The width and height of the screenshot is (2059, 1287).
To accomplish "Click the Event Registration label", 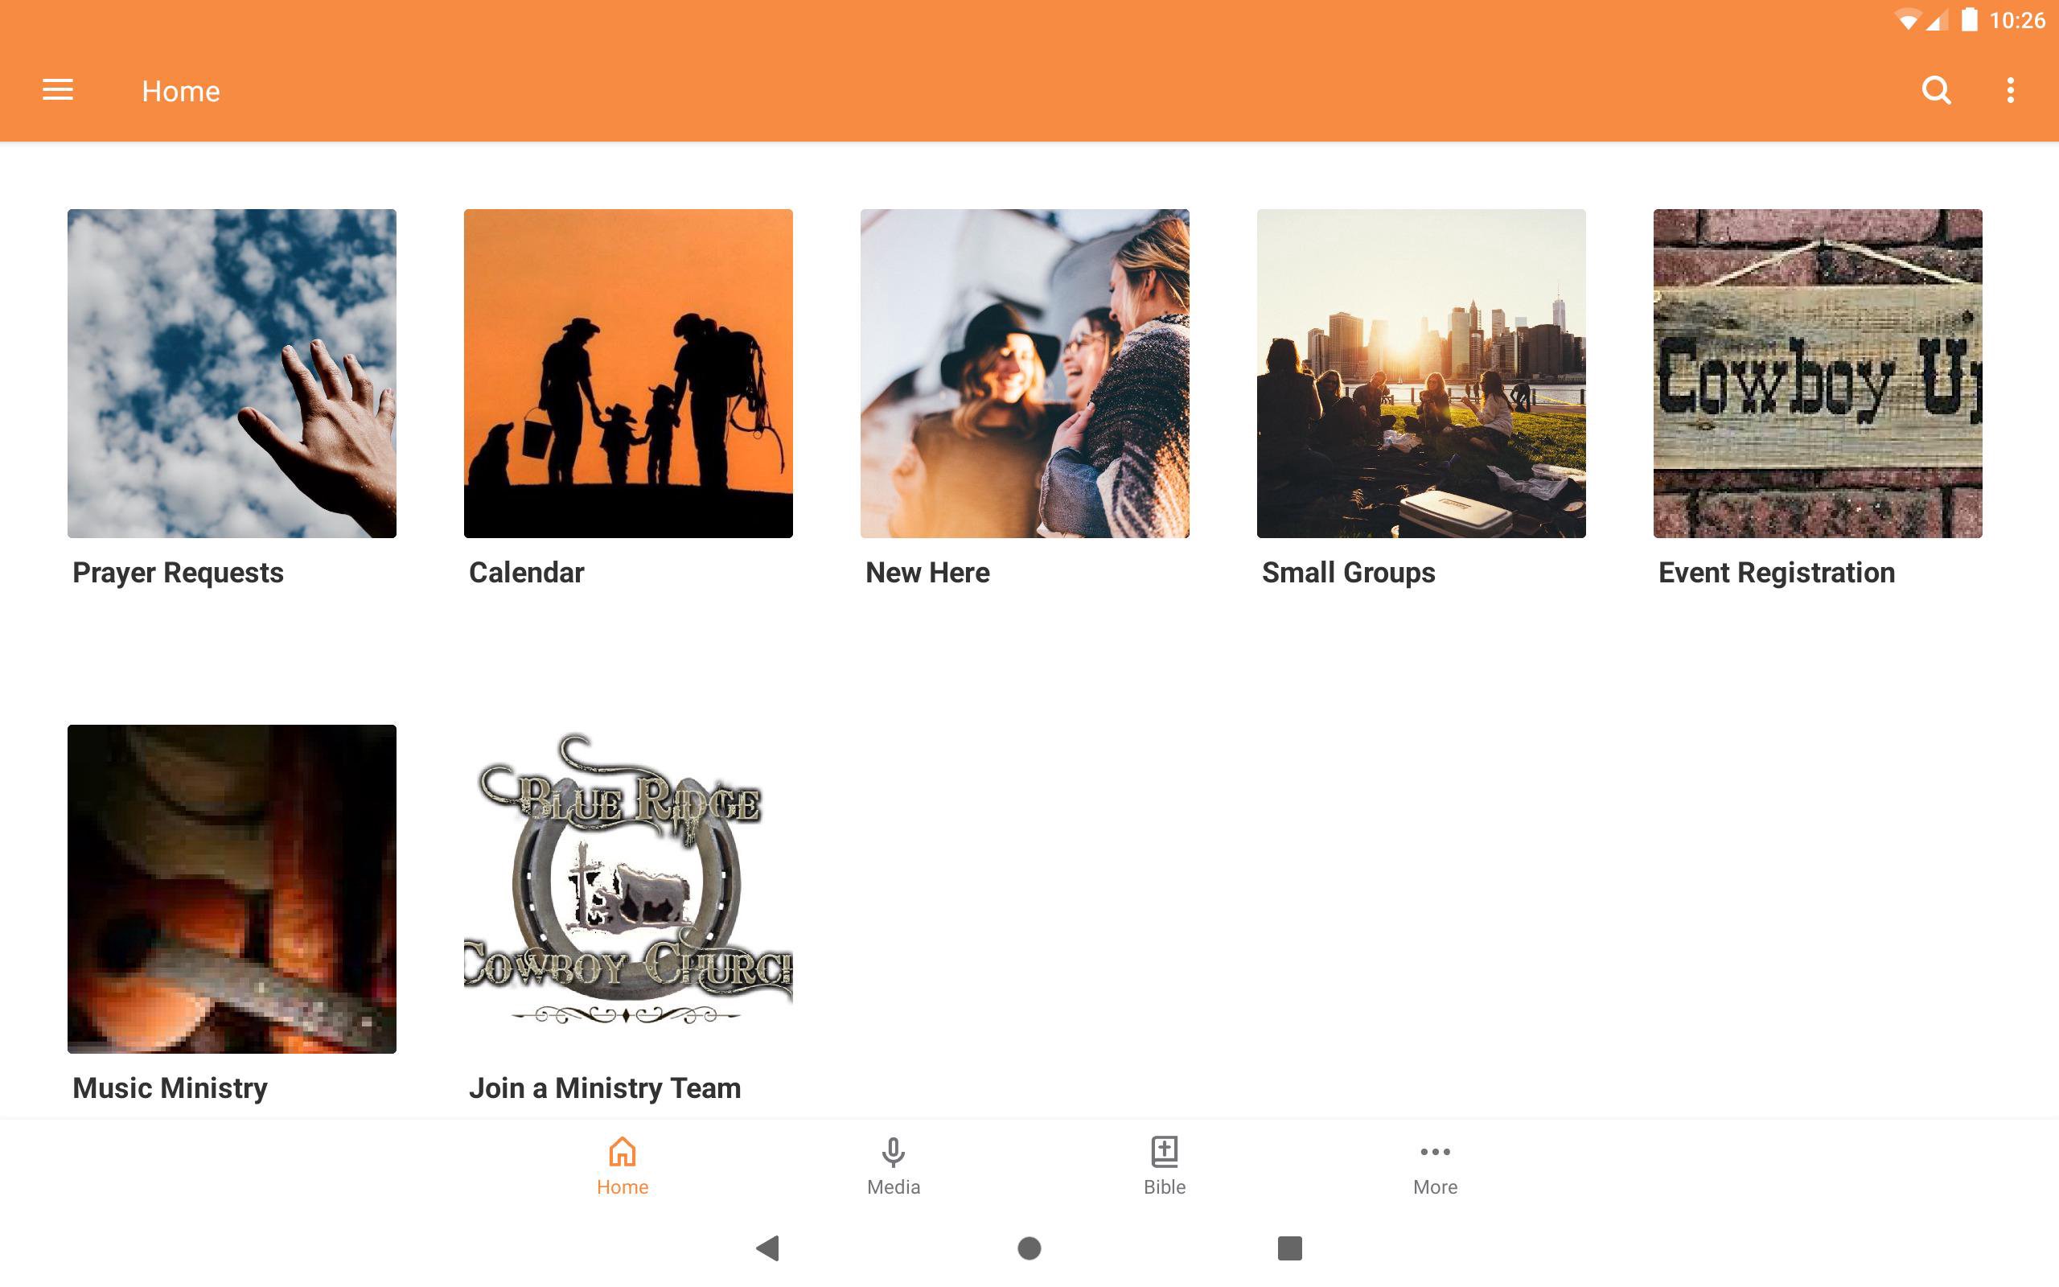I will click(1776, 573).
